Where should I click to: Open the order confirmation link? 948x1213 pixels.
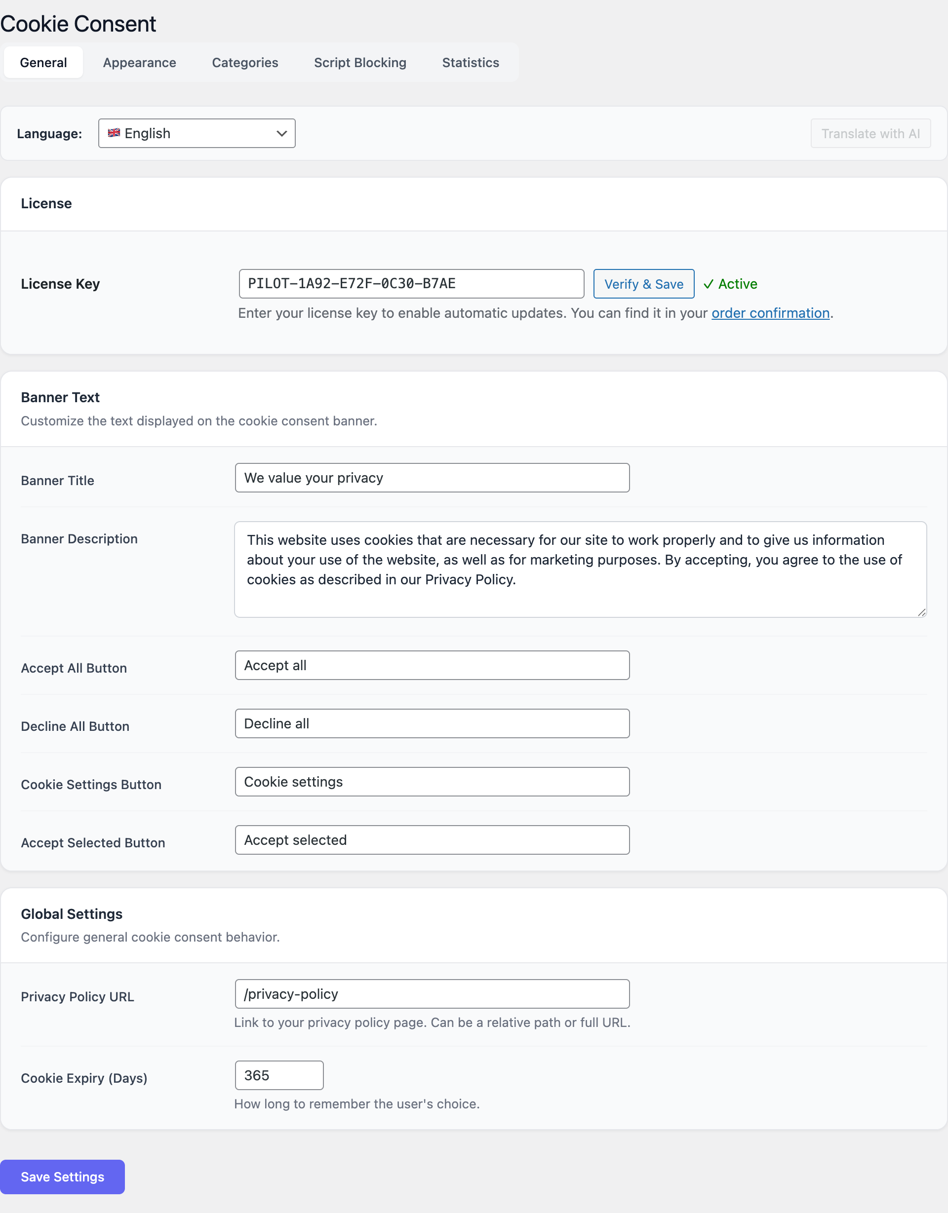click(770, 313)
